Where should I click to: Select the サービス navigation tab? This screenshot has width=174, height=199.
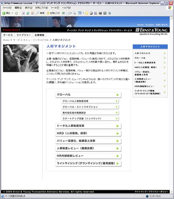click(8, 35)
